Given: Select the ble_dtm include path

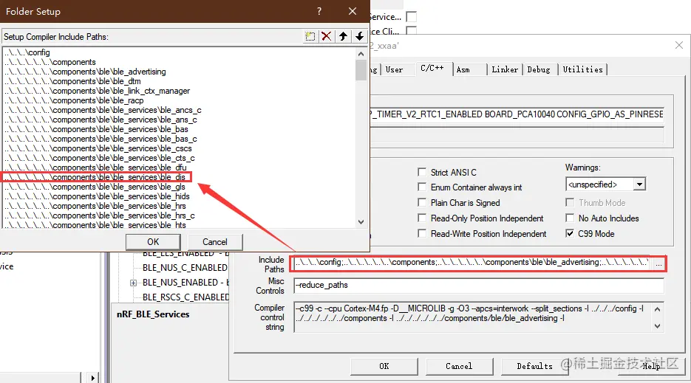Looking at the screenshot, I should coord(72,81).
